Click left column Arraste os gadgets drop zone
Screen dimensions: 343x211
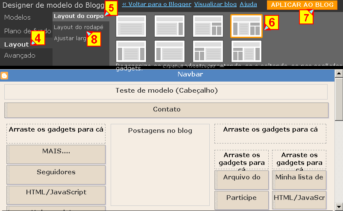pos(56,134)
